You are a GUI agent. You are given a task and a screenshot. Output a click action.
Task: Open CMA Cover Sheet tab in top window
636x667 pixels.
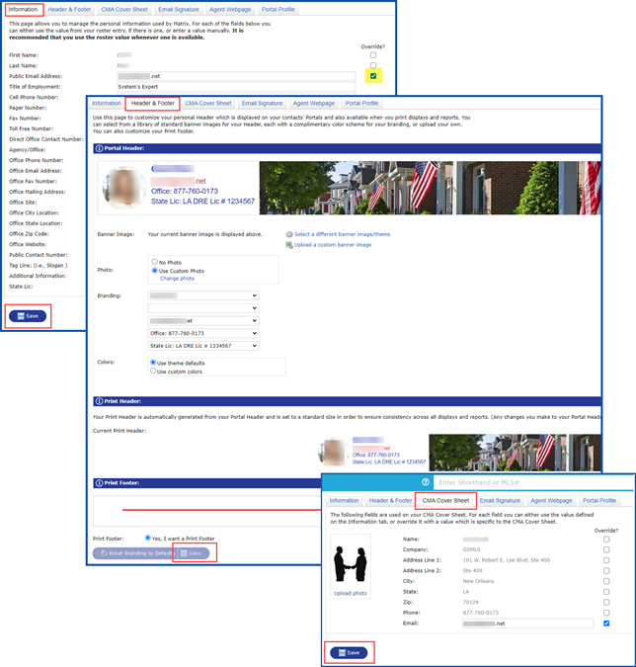click(x=124, y=9)
